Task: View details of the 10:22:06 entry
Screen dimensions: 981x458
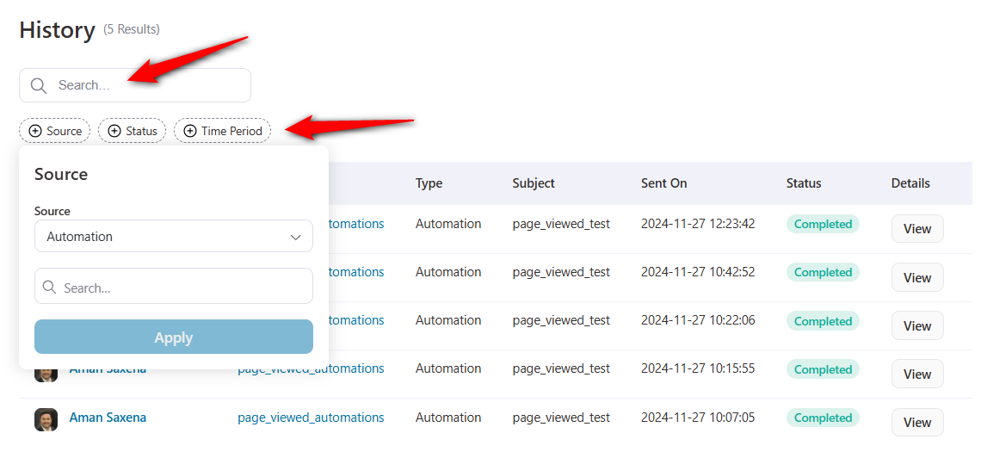Action: pyautogui.click(x=917, y=325)
